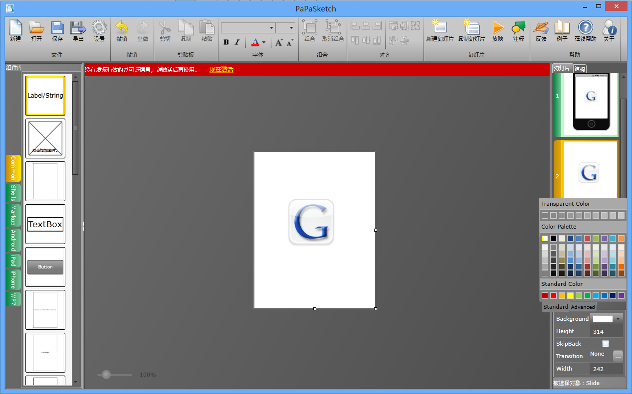Switch to the Android library tab

[x=13, y=240]
